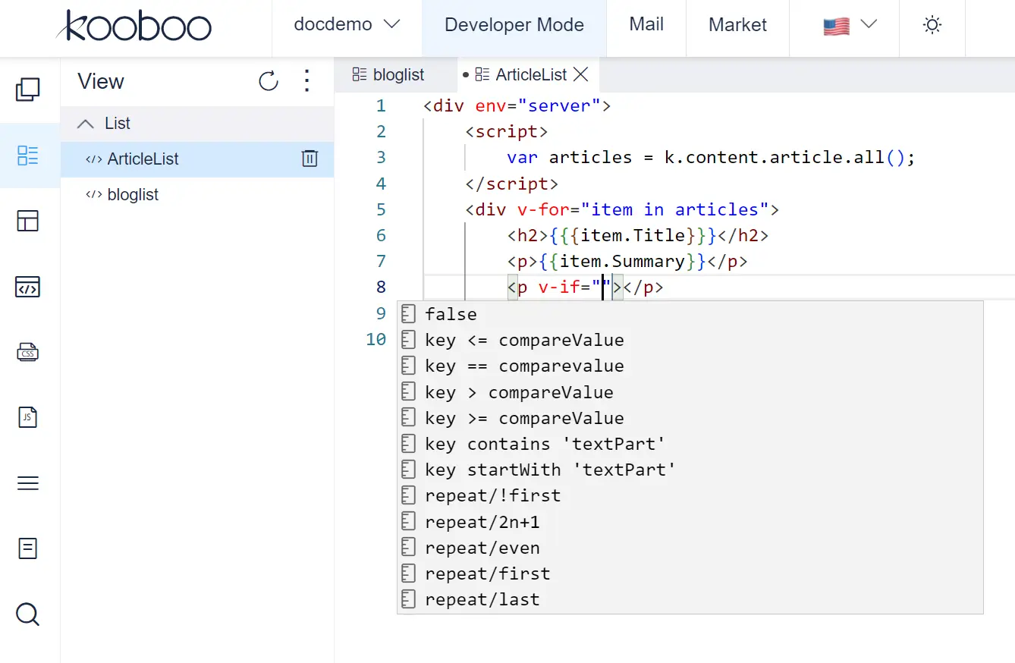Refresh the View list
Screen dimensions: 1015x663
[x=269, y=81]
